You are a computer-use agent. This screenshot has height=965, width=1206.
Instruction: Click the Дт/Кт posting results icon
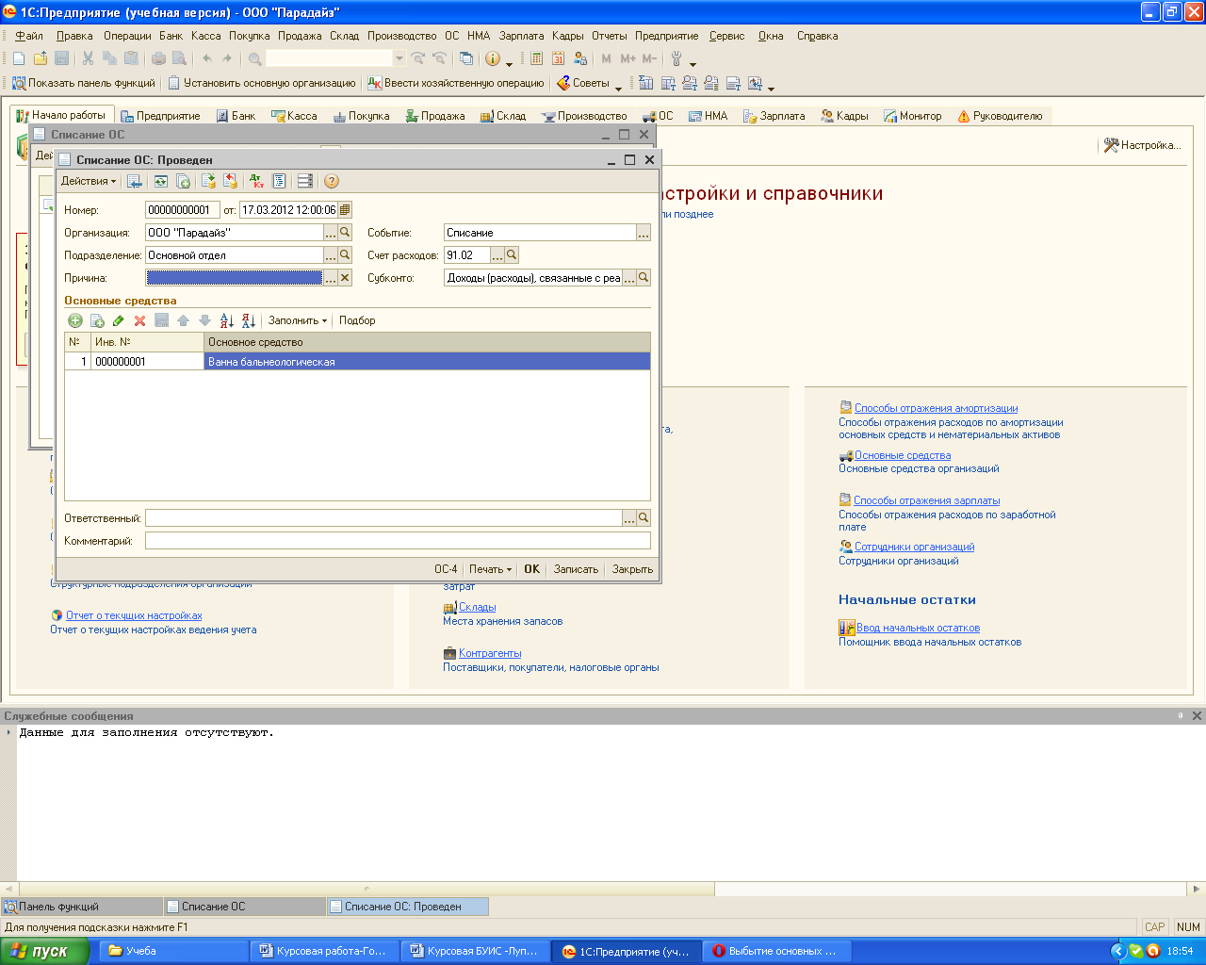(x=256, y=181)
